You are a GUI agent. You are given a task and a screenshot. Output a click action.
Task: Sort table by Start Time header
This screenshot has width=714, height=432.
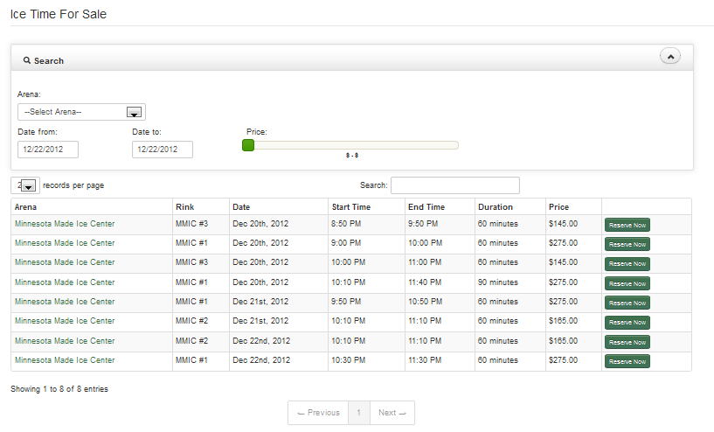[x=366, y=207]
